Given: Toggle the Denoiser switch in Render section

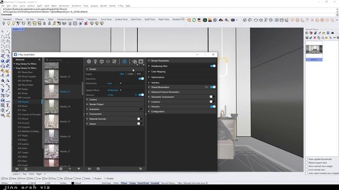Looking at the screenshot, I should coord(141,95).
